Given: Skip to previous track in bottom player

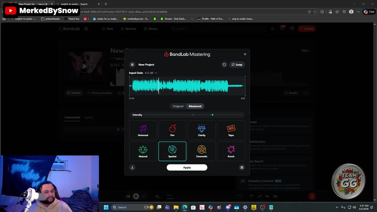Looking at the screenshot, I should pyautogui.click(x=128, y=196).
